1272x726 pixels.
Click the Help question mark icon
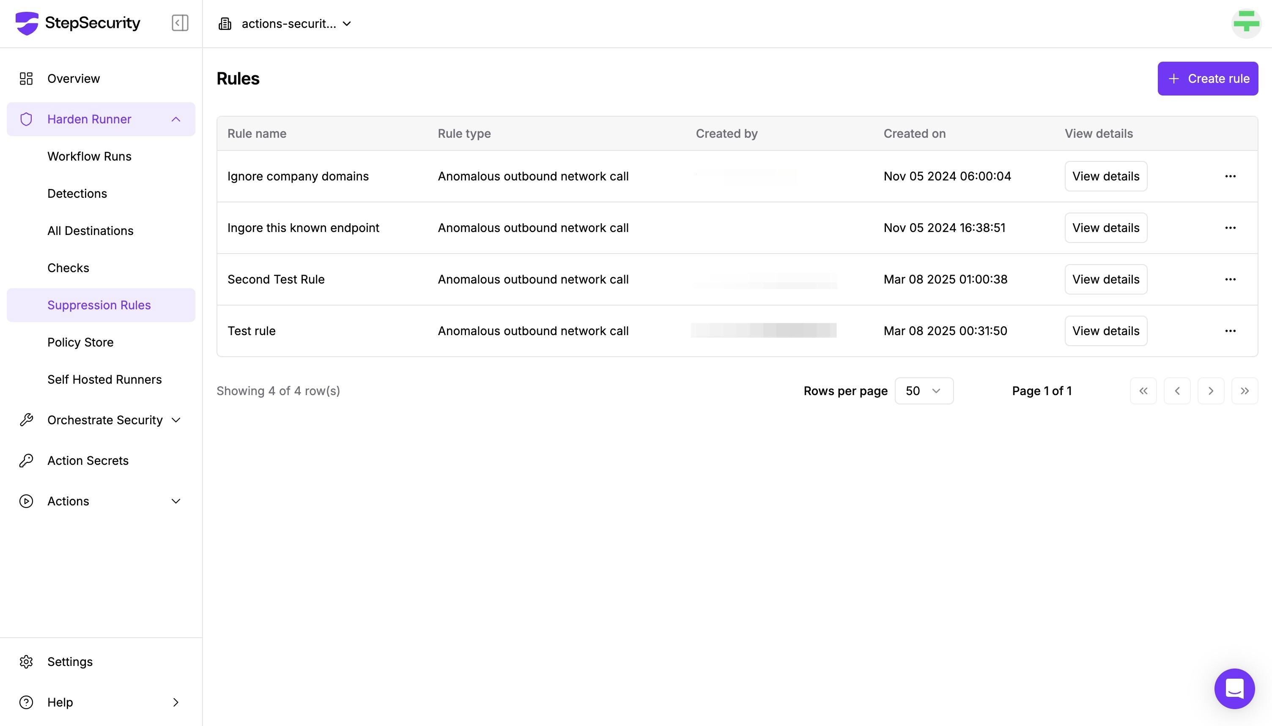26,702
